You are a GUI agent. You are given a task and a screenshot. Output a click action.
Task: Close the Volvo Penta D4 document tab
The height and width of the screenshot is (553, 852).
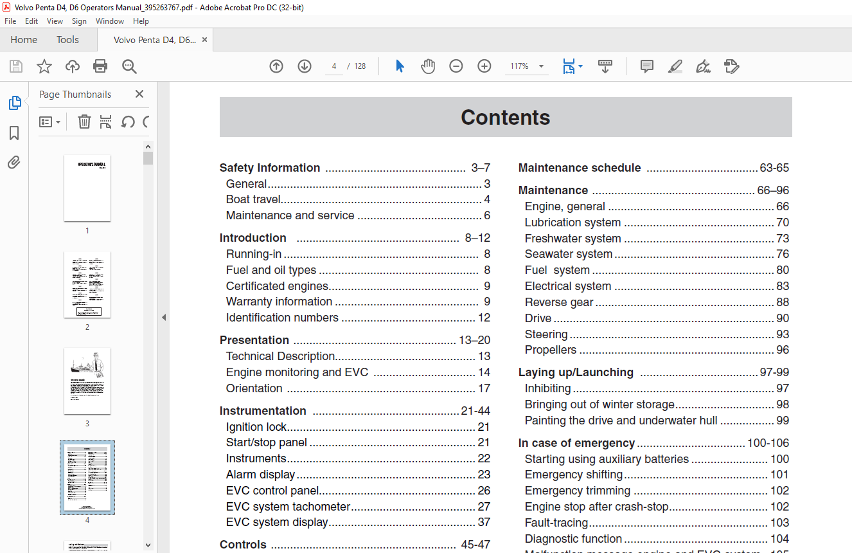(205, 39)
